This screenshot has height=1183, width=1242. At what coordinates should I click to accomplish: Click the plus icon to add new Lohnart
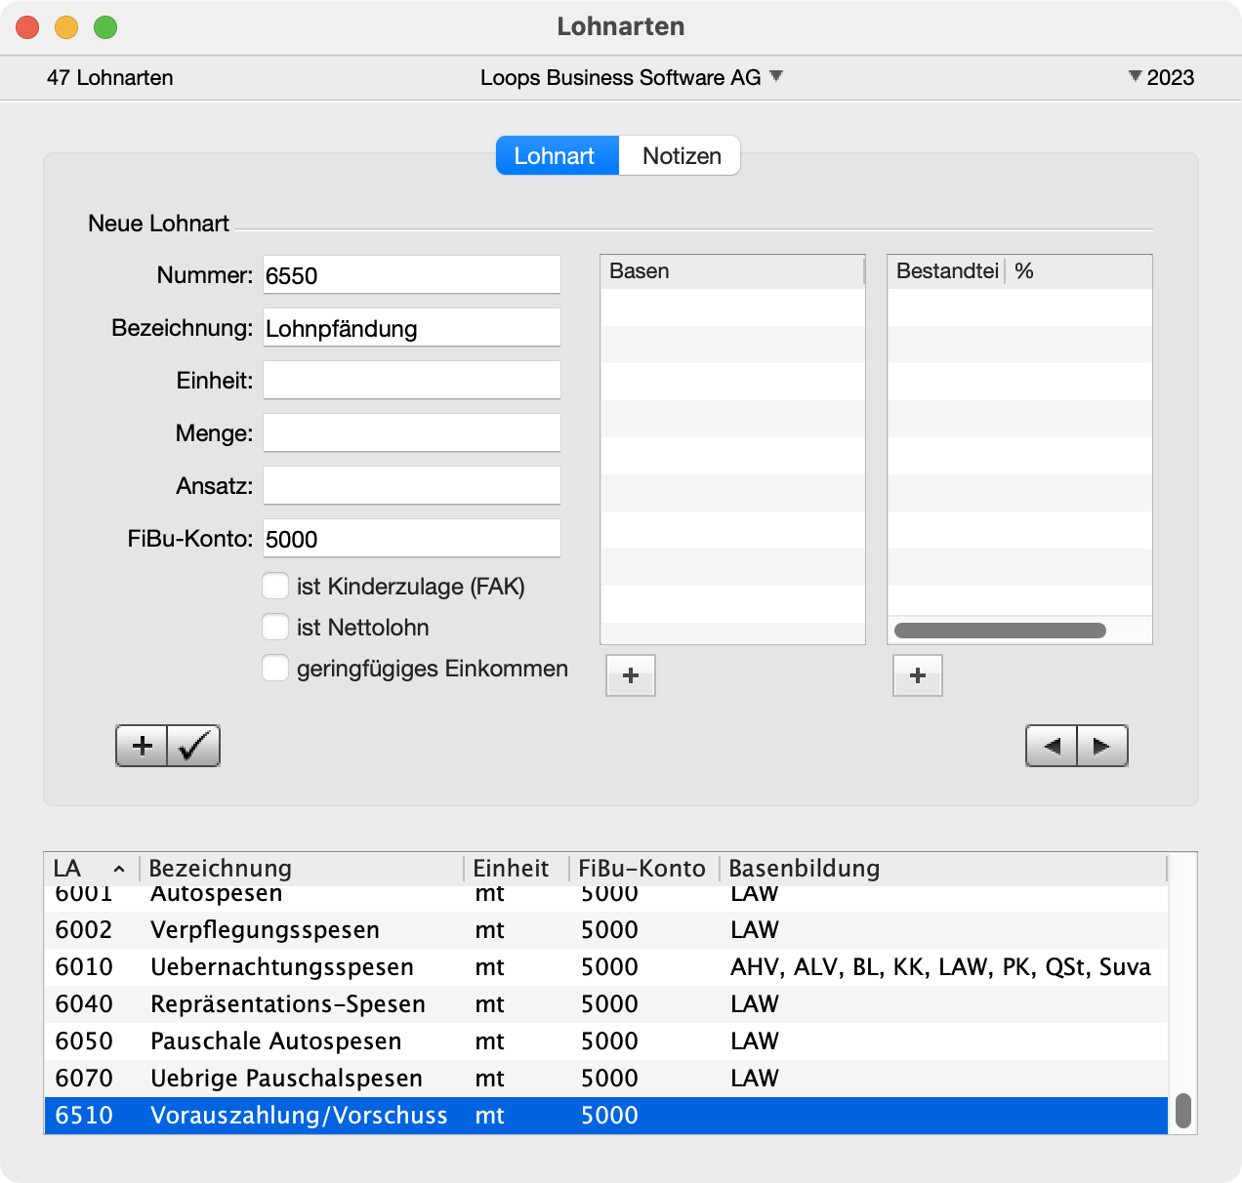click(x=143, y=746)
